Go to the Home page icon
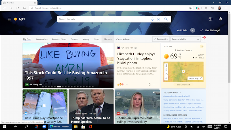Viewport: 231px width, 130px height. [24, 8]
